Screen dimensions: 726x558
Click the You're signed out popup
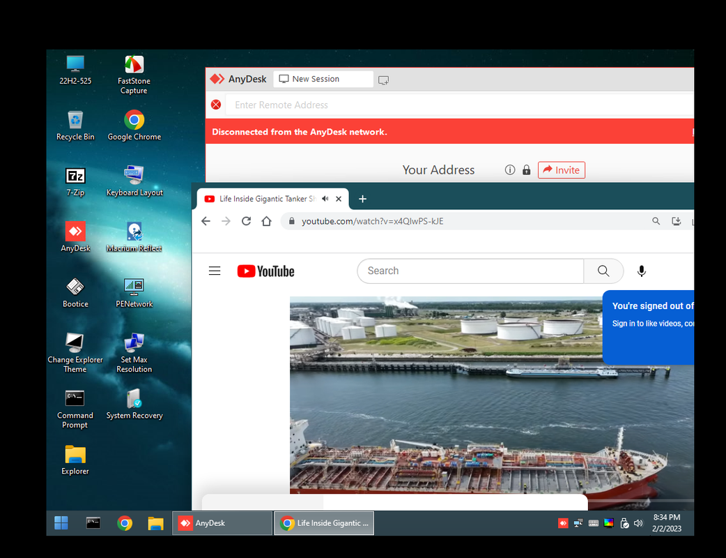648,327
